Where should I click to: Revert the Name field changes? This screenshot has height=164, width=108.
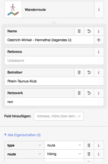click(x=89, y=31)
